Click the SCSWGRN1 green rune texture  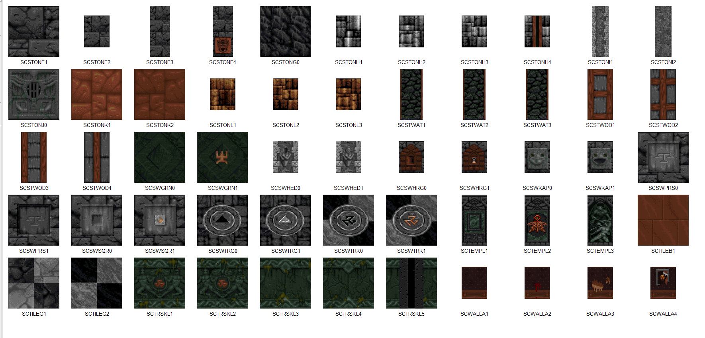(x=223, y=157)
